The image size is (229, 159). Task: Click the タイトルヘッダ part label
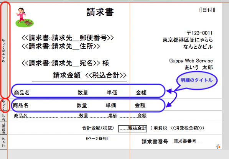coord(4,51)
